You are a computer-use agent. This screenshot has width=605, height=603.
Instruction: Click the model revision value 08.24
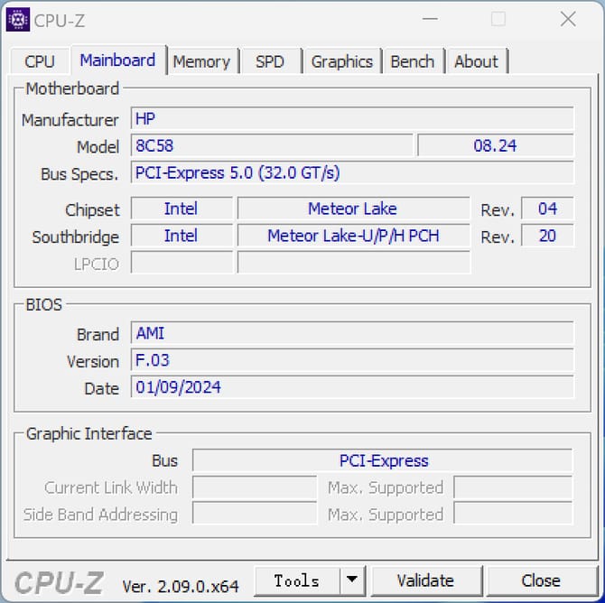496,145
